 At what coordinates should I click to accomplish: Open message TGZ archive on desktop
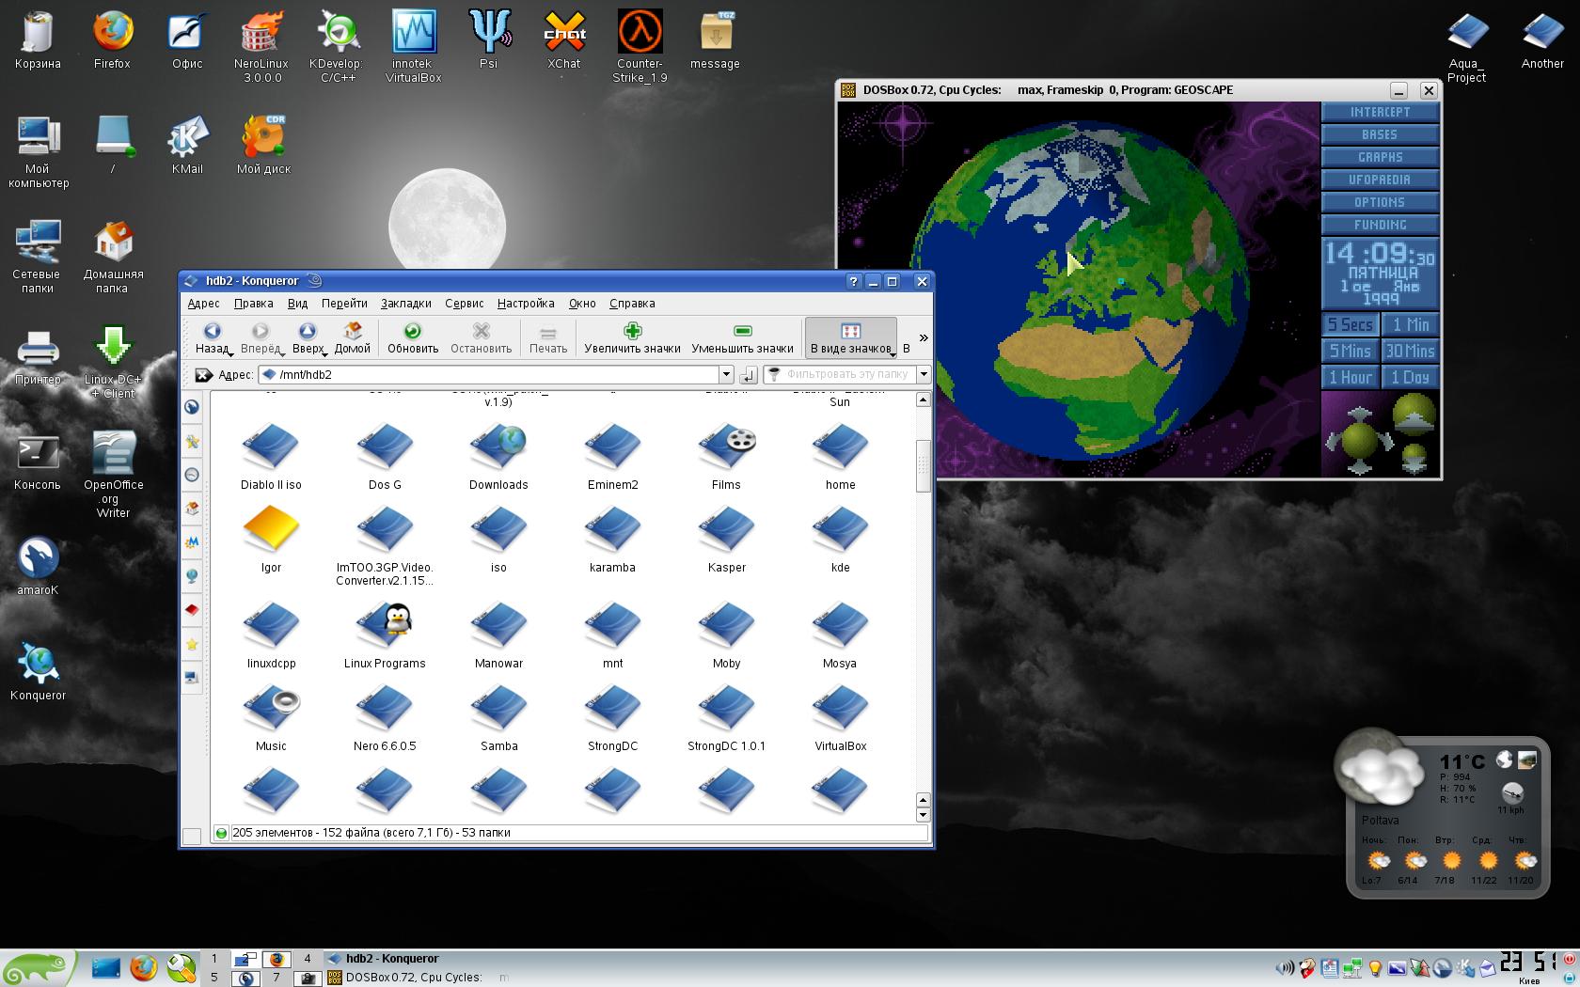coord(715,32)
